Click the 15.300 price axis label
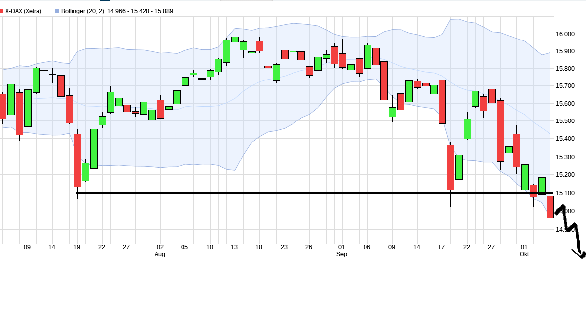 tap(565, 157)
